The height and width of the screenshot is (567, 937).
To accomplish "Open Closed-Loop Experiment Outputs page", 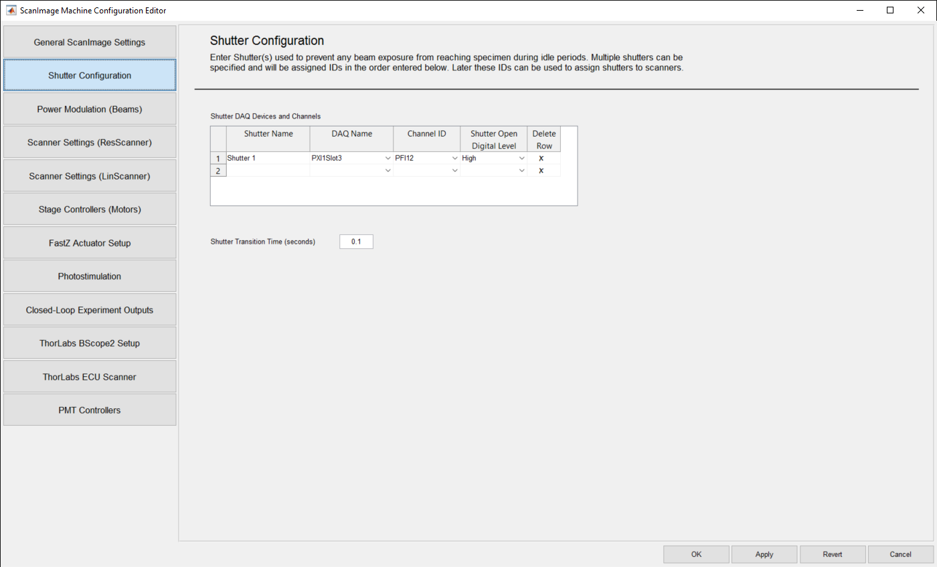I will [x=90, y=310].
